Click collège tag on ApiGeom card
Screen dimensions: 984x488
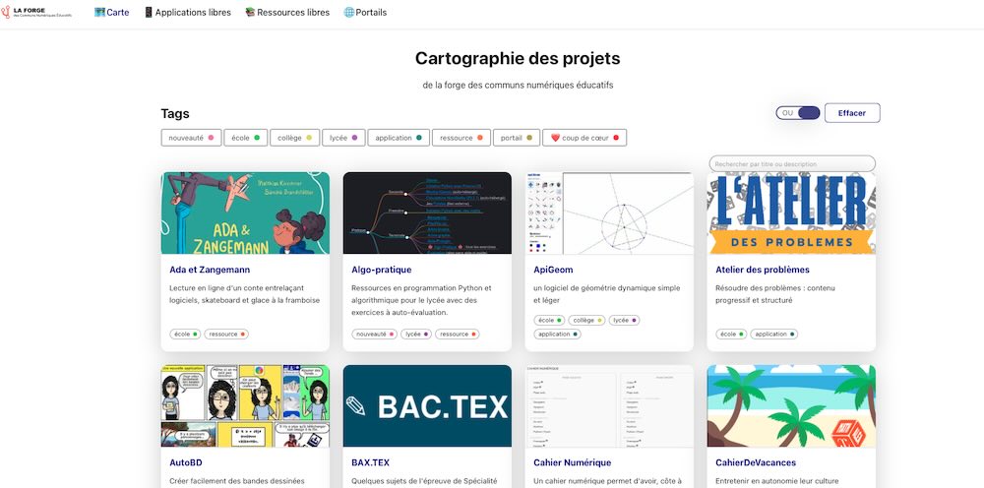point(586,320)
